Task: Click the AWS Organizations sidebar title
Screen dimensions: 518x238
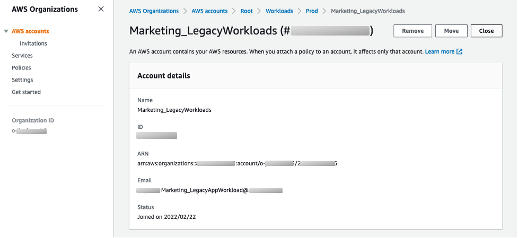Action: [45, 9]
